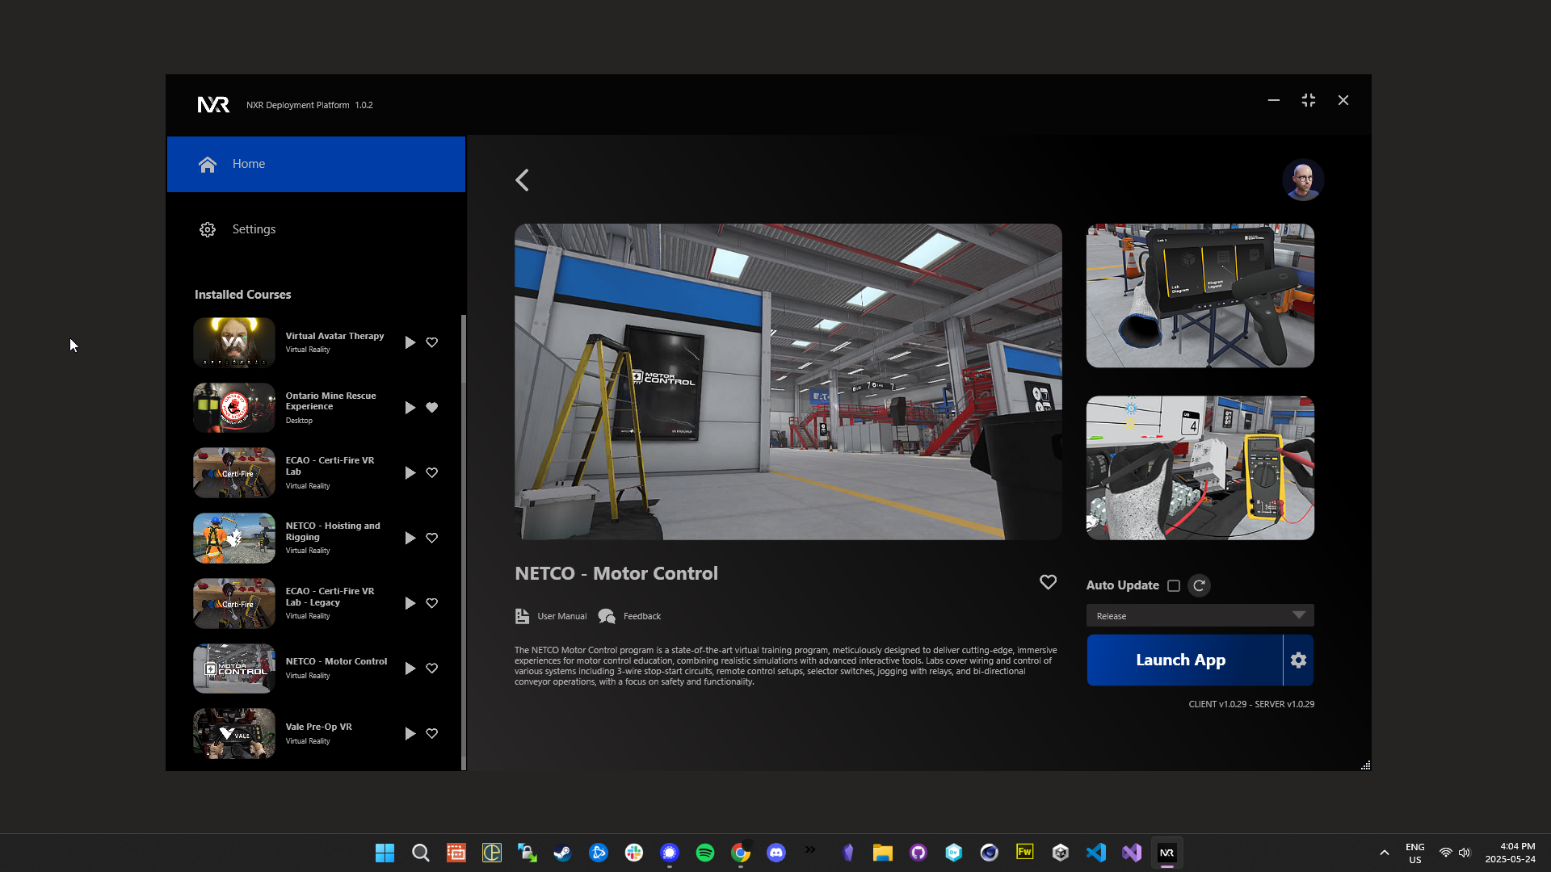Click the refresh update icon
The image size is (1551, 872).
point(1200,585)
